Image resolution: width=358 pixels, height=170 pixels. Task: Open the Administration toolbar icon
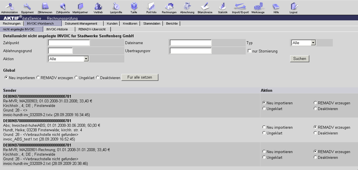point(9,6)
